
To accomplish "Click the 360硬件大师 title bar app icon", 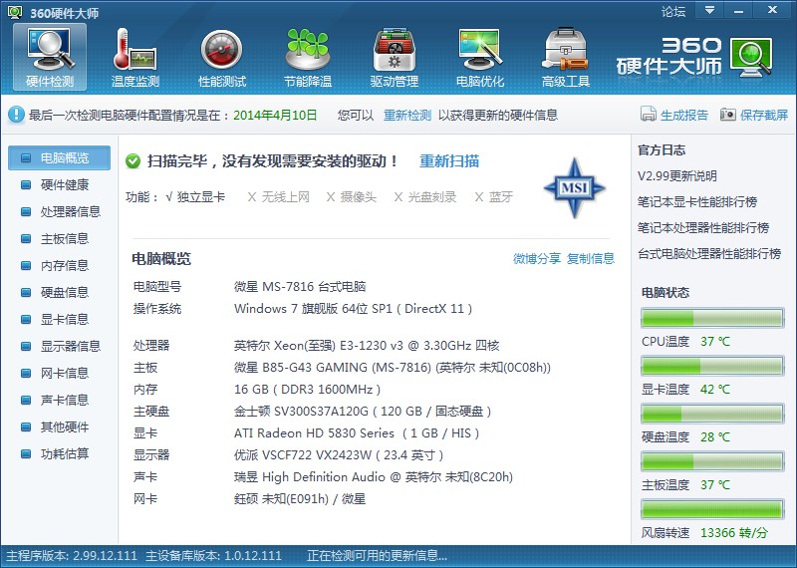I will [x=15, y=12].
